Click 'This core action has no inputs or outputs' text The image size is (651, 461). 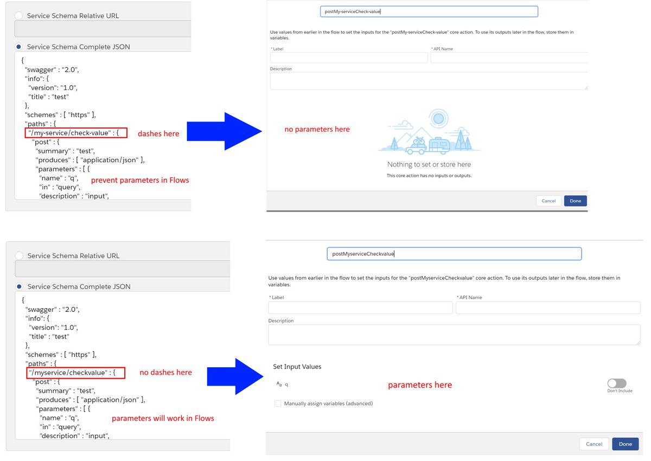click(429, 176)
